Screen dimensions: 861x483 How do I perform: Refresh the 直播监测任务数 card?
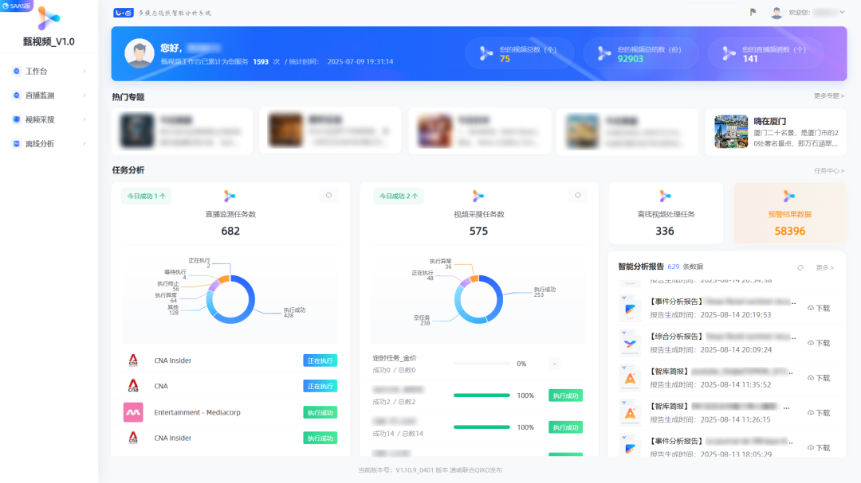coord(328,195)
